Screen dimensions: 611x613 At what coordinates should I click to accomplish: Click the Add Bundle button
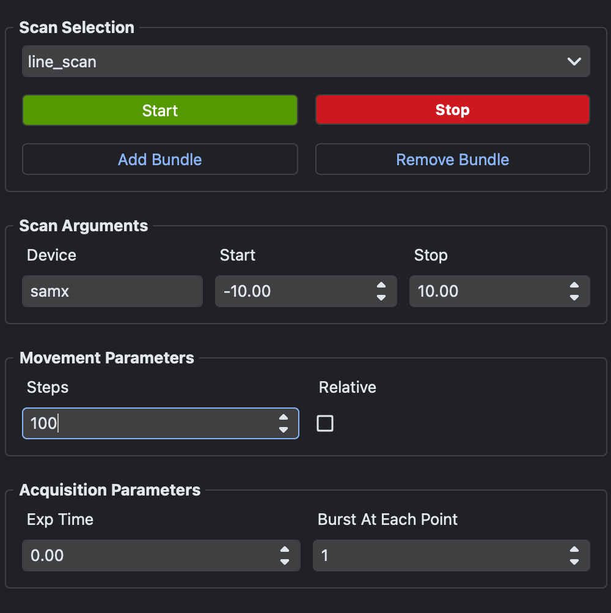[x=159, y=159]
